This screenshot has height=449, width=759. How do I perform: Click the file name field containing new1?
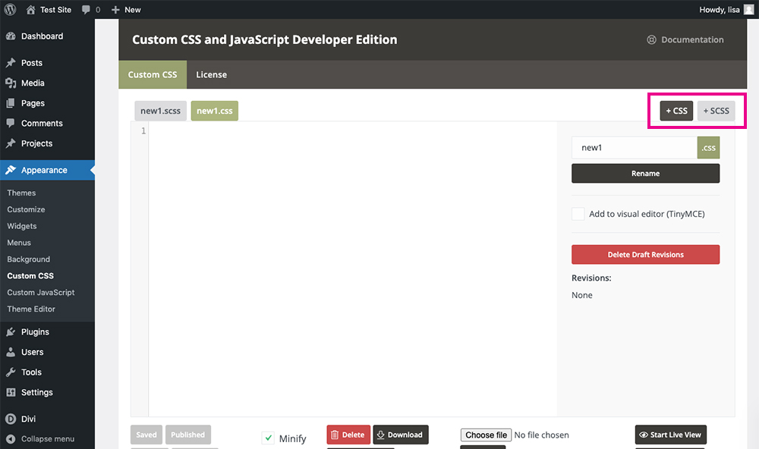point(634,148)
